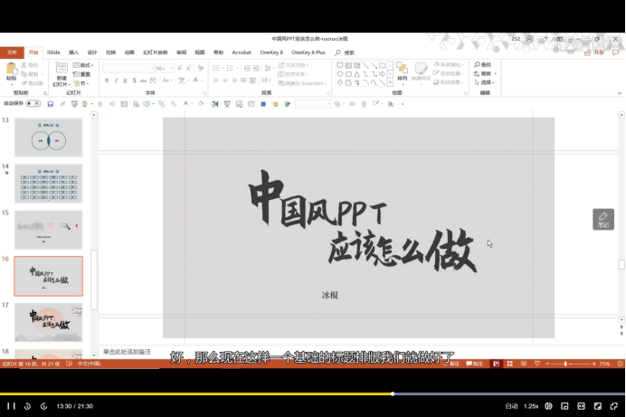Pause the video with the pause control
Screen dimensions: 626x417
point(11,406)
